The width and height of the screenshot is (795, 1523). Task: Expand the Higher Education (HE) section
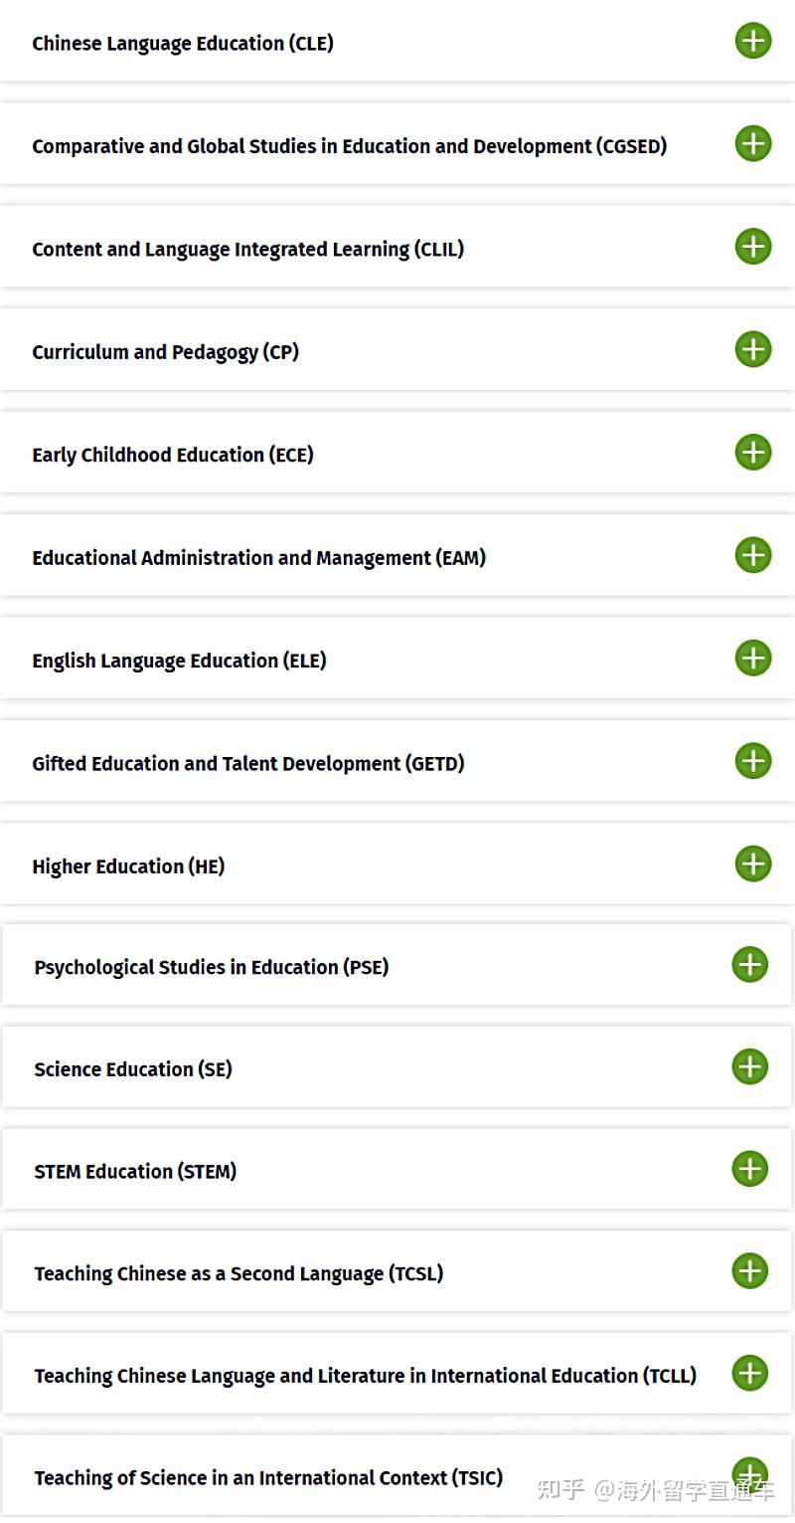[752, 863]
